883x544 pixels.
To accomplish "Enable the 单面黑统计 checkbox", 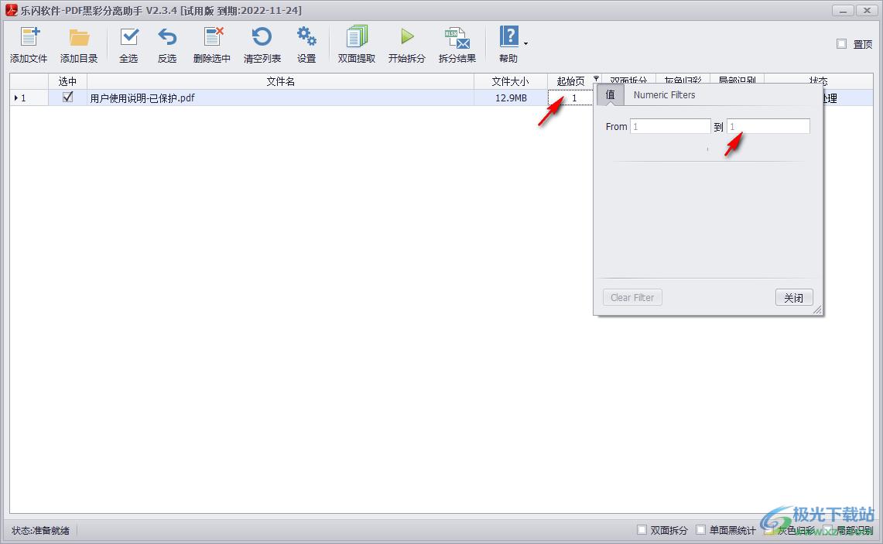I will pos(700,530).
